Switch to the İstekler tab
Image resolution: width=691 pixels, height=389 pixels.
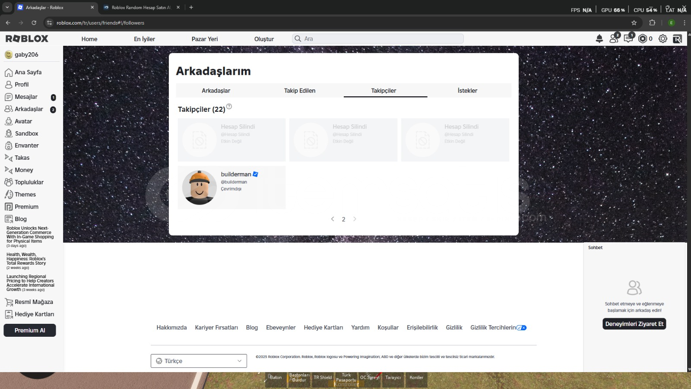[467, 91]
